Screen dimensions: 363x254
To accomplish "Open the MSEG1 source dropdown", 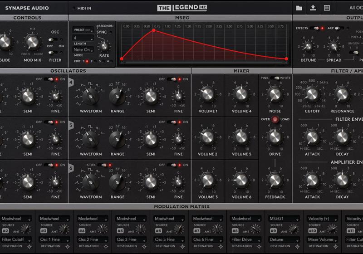I will [x=284, y=219].
